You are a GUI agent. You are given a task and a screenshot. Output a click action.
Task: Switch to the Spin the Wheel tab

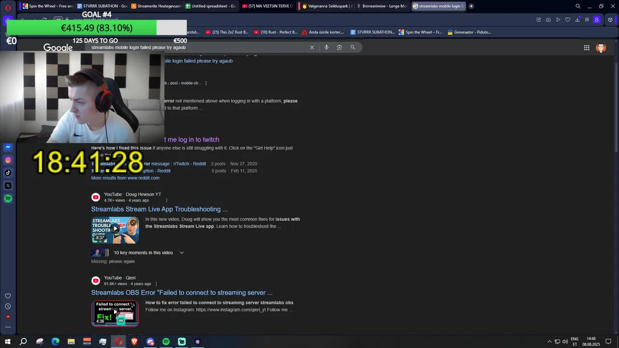[x=48, y=6]
